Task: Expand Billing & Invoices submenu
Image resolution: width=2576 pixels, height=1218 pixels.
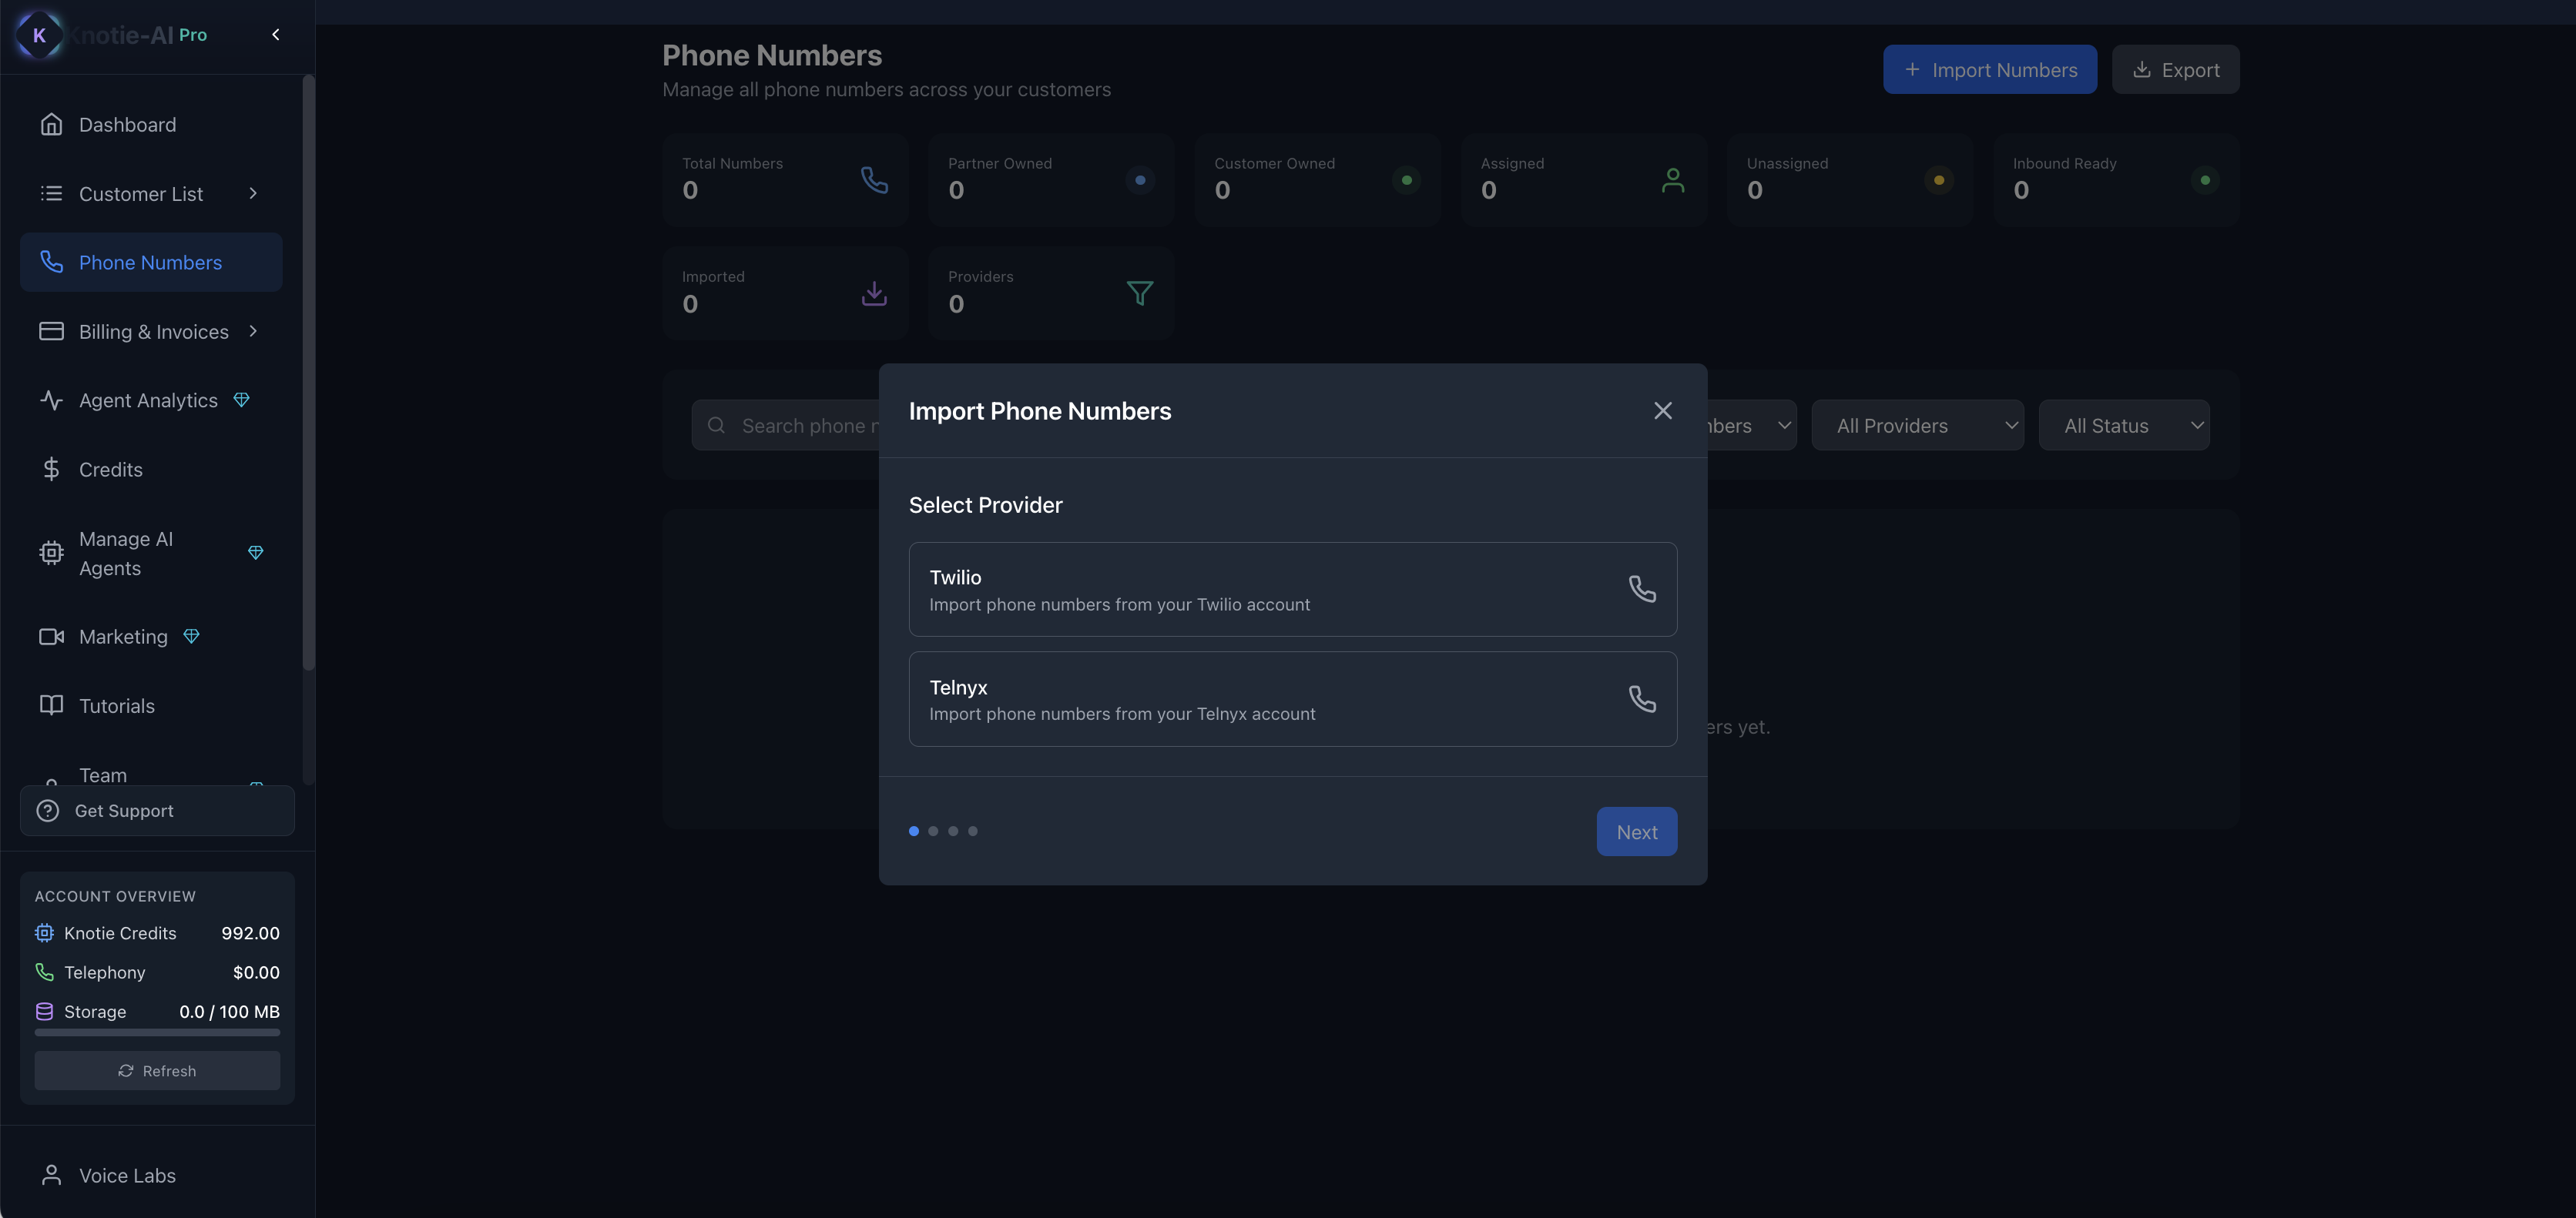Action: pos(253,332)
